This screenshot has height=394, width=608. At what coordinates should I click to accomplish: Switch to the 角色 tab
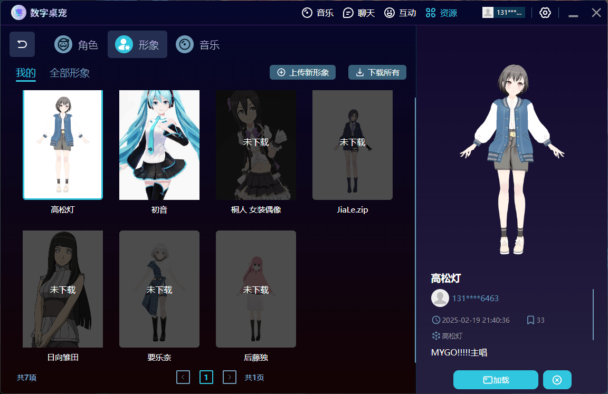click(77, 45)
